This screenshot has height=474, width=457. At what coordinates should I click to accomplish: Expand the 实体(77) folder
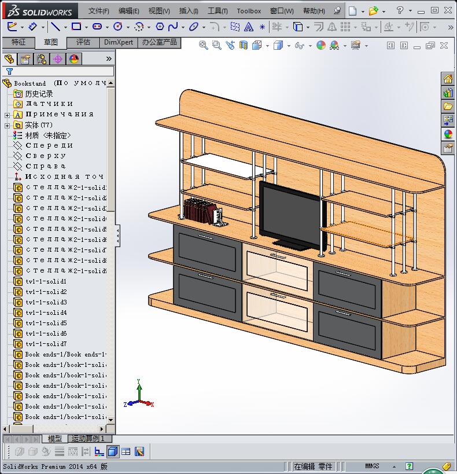7,125
